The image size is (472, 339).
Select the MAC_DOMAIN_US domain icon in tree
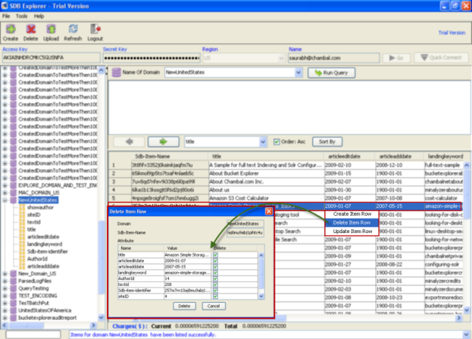[x=13, y=193]
